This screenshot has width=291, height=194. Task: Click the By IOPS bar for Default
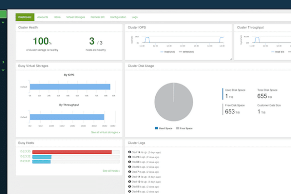tap(70, 87)
